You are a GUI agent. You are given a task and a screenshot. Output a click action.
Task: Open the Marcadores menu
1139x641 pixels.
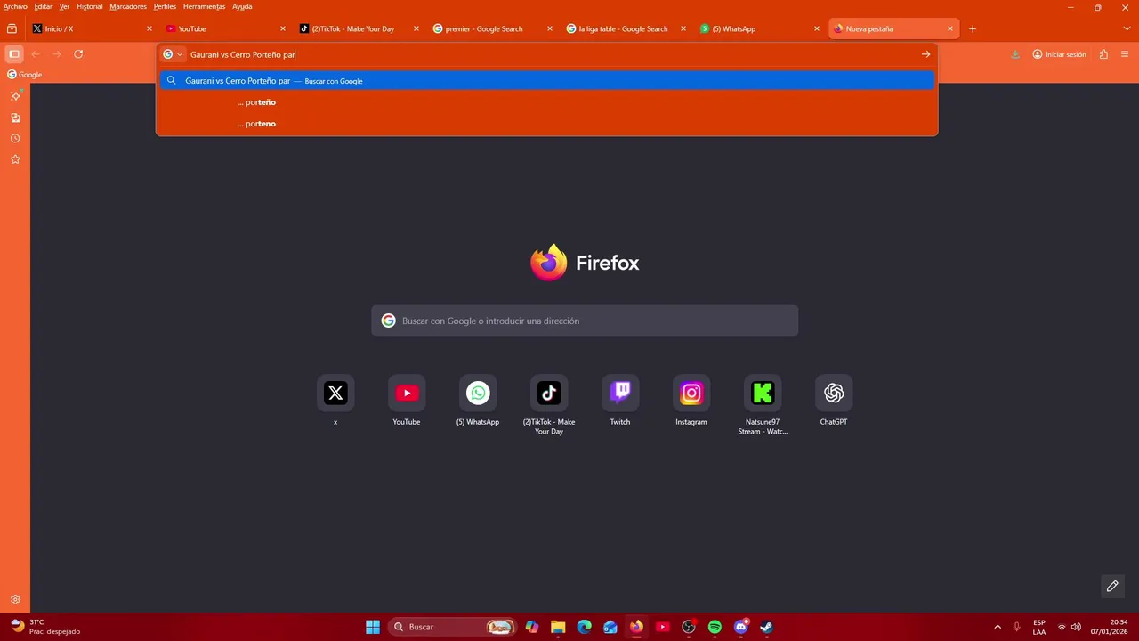(128, 6)
